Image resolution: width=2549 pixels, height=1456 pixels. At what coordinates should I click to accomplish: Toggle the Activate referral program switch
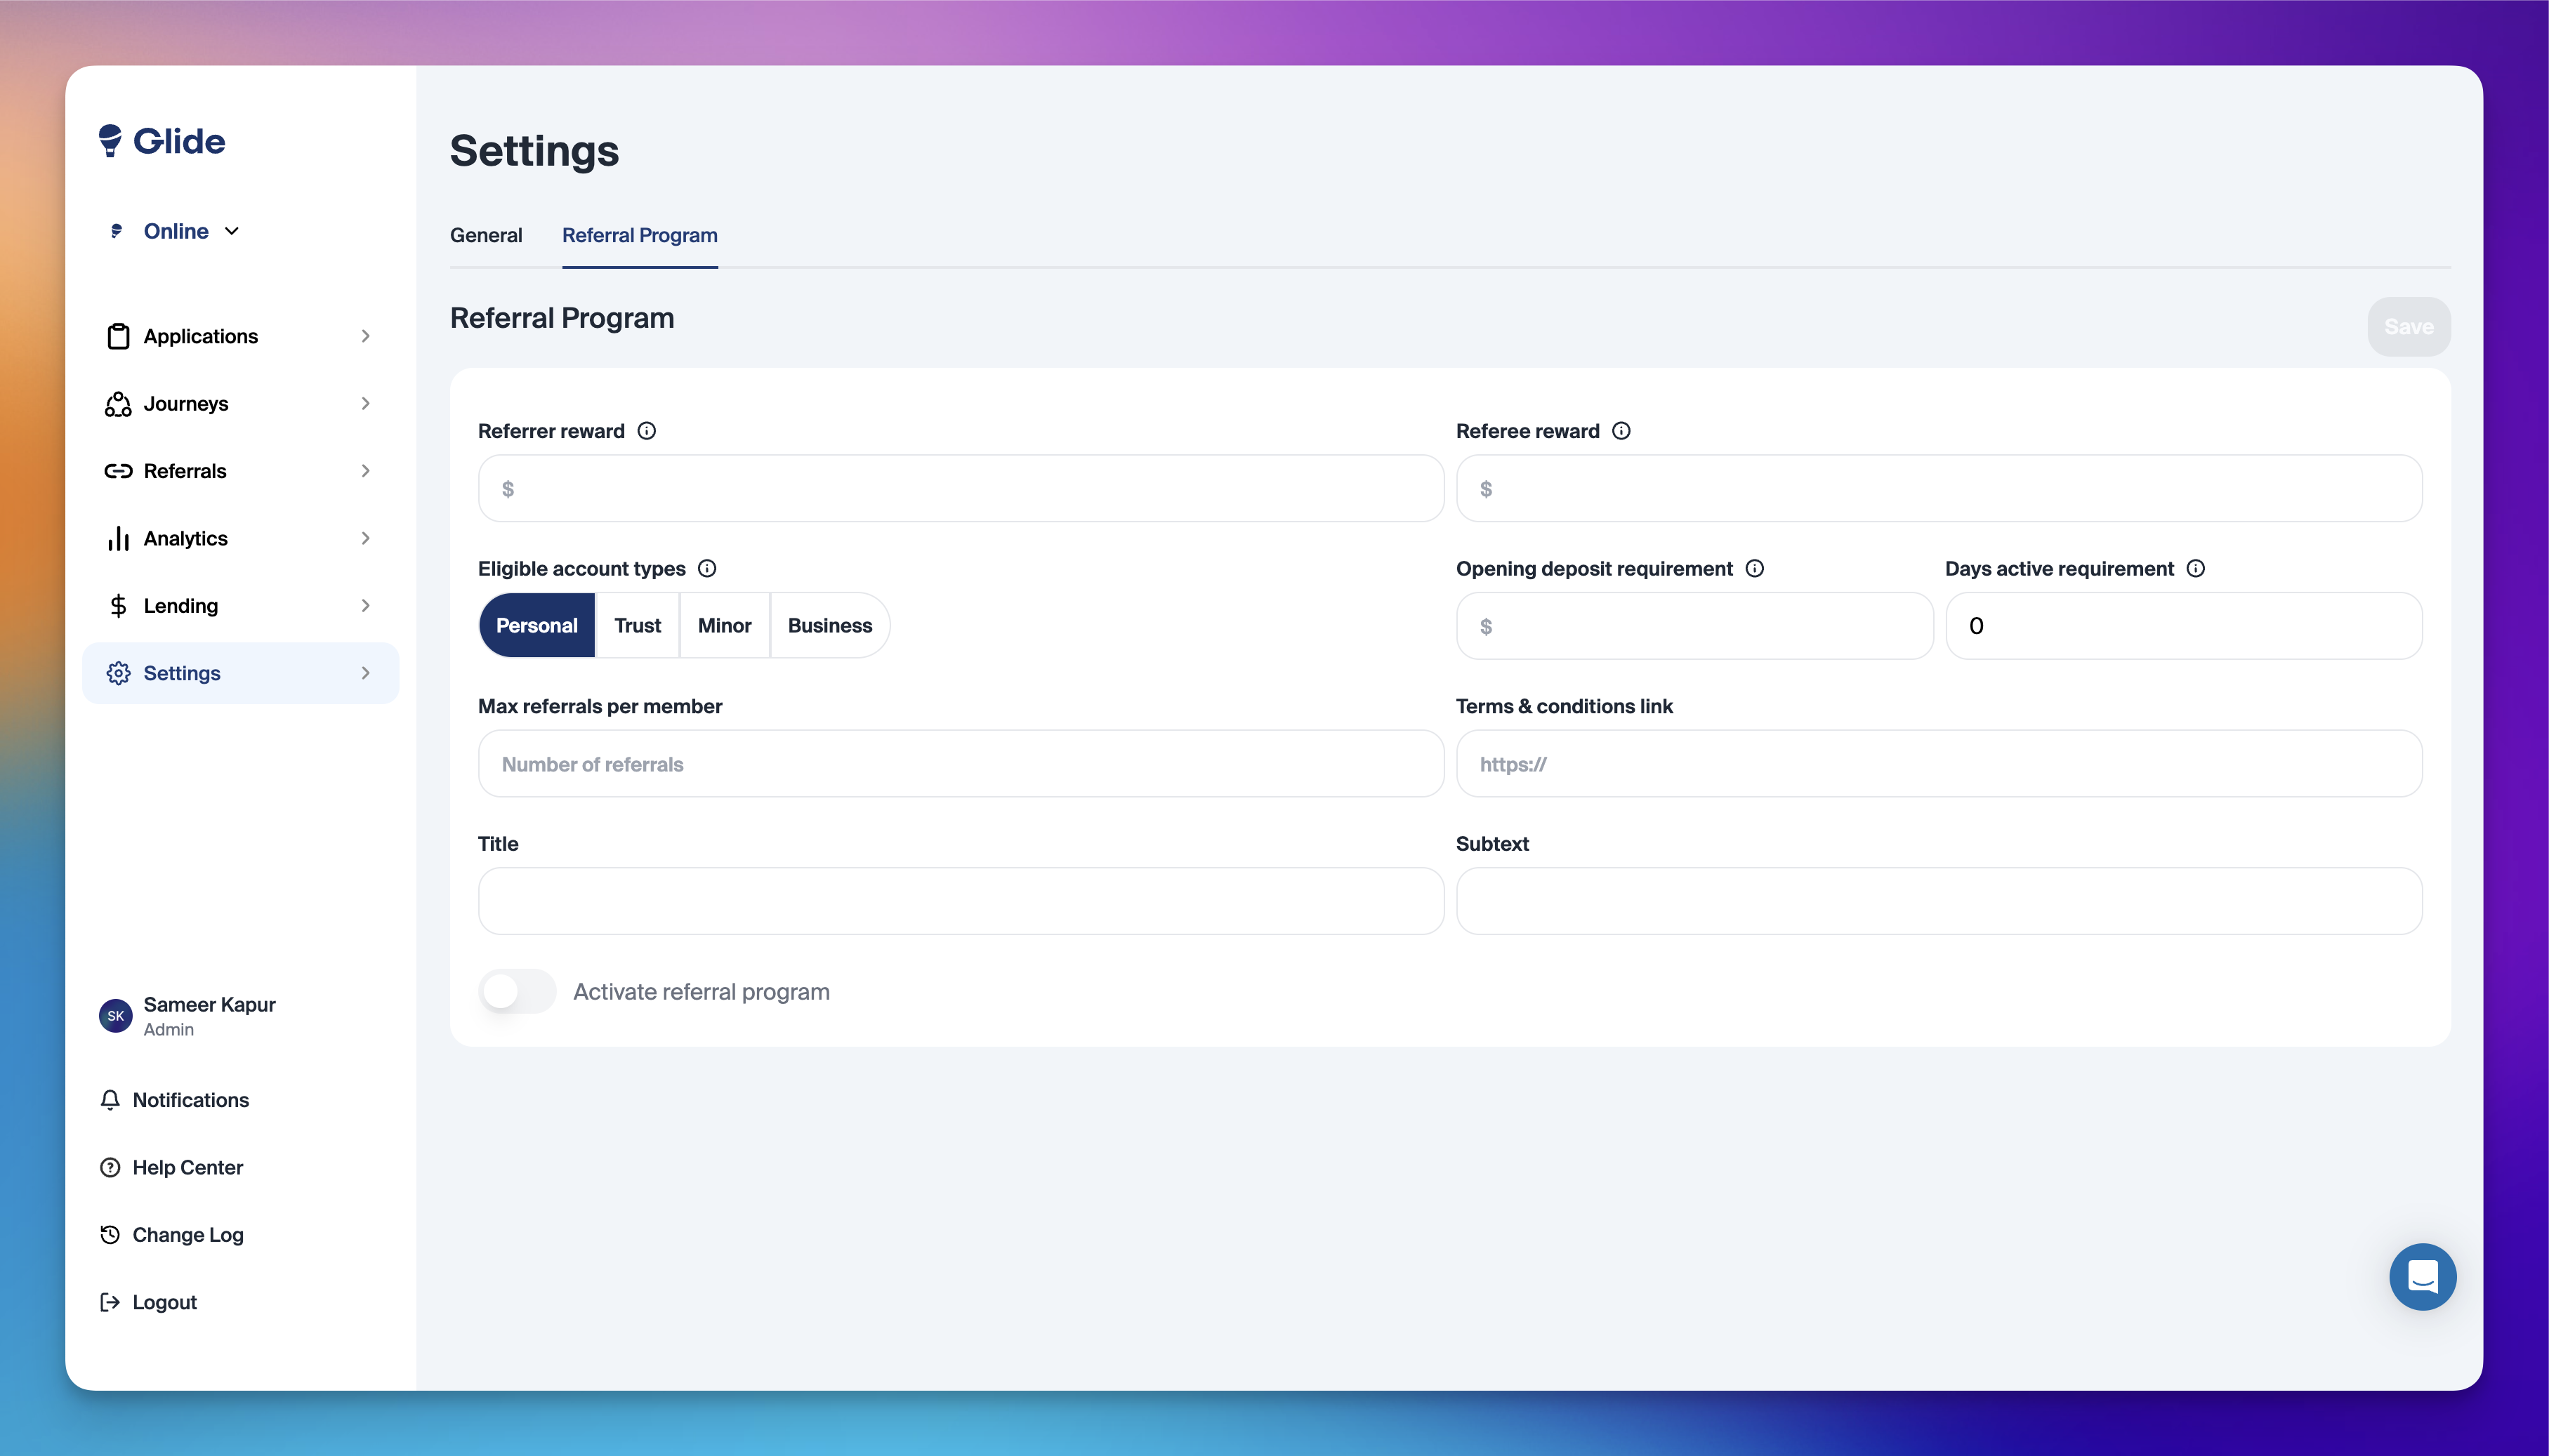pos(517,991)
